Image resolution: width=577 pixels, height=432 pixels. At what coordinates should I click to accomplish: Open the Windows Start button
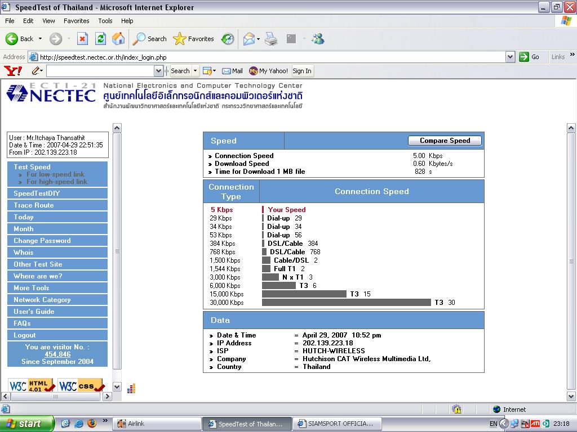point(27,424)
